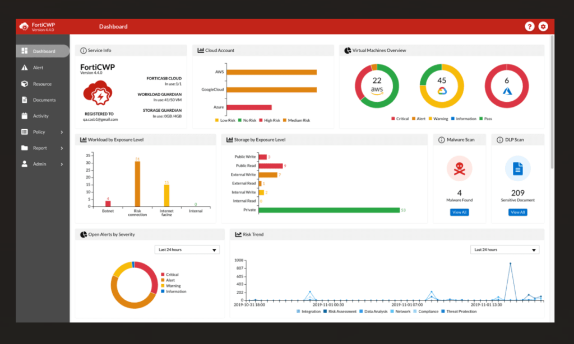The height and width of the screenshot is (344, 574).
Task: Expand the Report submenu chevron
Action: point(62,148)
